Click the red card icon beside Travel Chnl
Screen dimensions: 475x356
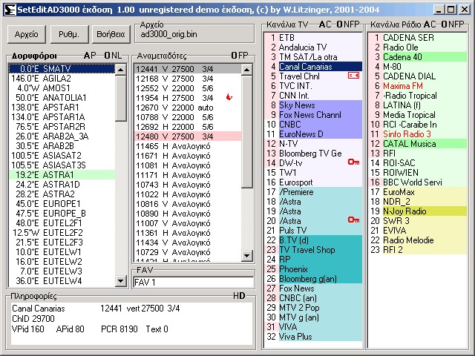point(353,76)
